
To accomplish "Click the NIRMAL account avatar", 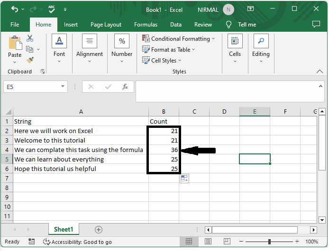I will [228, 9].
